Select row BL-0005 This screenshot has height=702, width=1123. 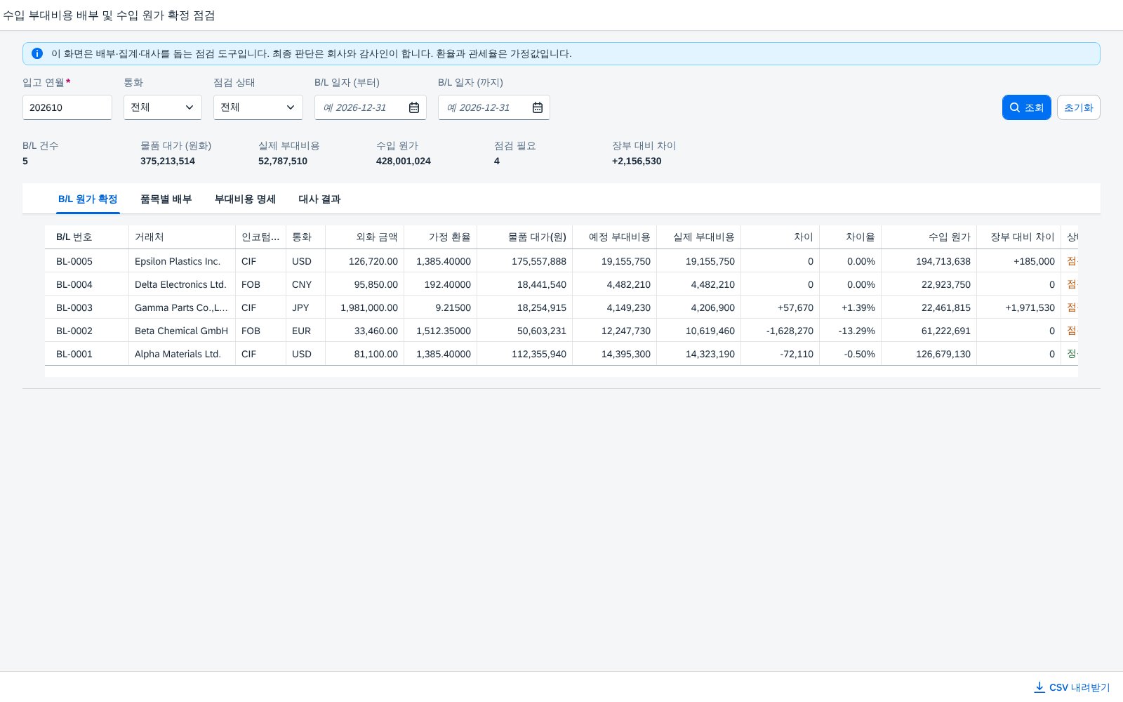coord(561,261)
